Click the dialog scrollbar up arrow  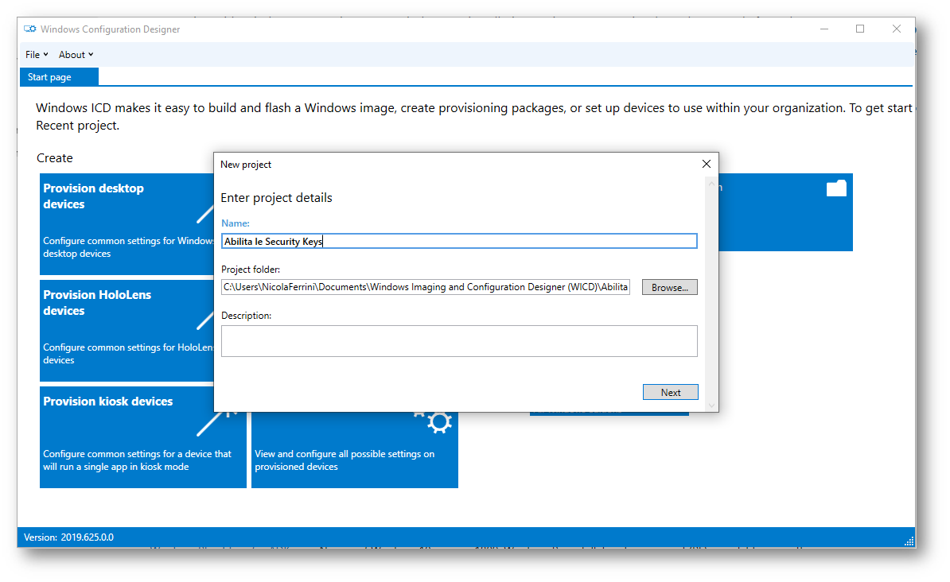pyautogui.click(x=712, y=184)
